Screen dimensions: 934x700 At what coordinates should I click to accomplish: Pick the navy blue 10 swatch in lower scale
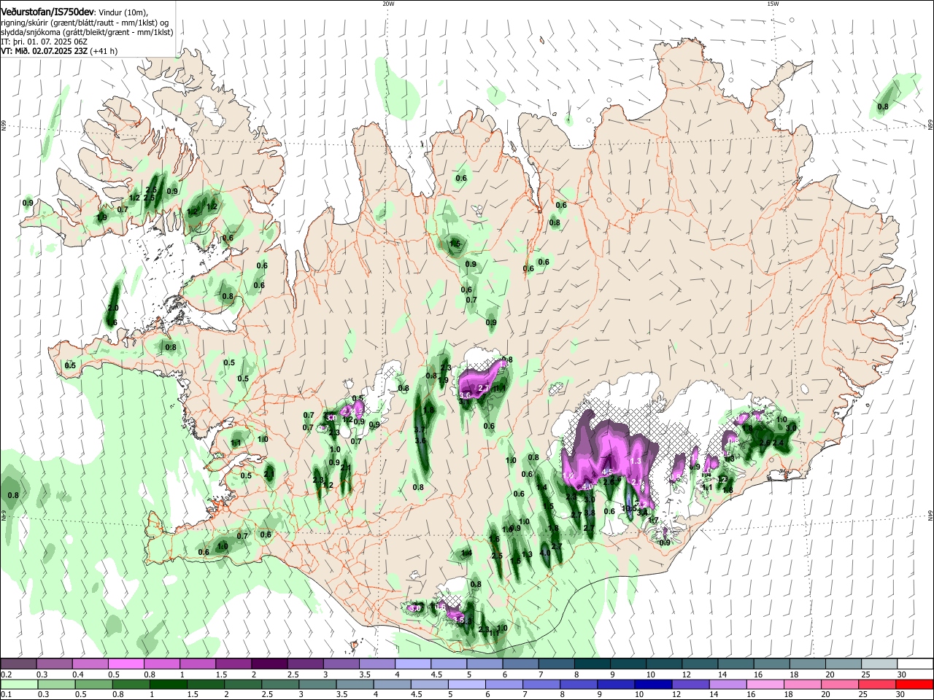tap(652, 685)
